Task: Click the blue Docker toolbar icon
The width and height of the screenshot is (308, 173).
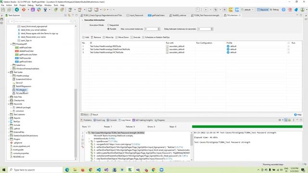Action: 237,10
